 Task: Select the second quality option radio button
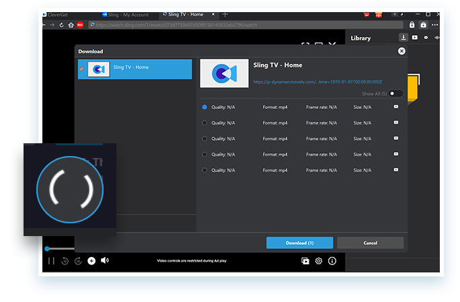pos(204,123)
